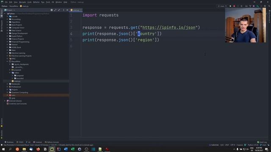Open the Edit menu

pos(11,2)
